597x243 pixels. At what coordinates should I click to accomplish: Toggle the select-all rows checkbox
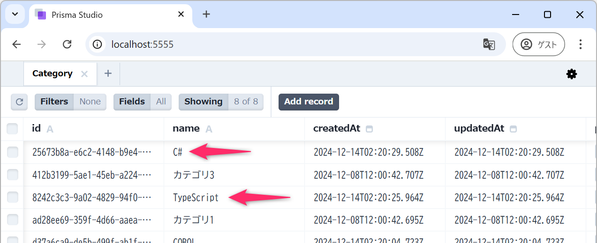(12, 129)
